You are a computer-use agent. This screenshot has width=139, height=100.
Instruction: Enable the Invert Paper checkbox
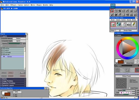click(129, 88)
